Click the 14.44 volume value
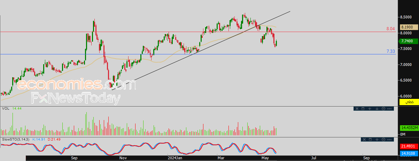The height and width of the screenshot is (161, 419). (17, 109)
